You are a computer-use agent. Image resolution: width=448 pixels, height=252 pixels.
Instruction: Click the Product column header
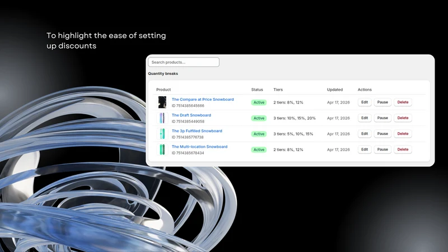(x=164, y=90)
